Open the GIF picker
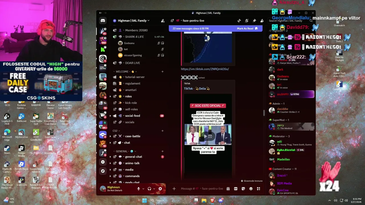Screen dimensions: 365x205 tap(236, 188)
